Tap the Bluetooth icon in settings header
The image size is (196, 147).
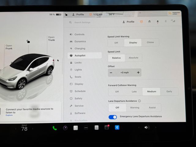tap(166, 21)
